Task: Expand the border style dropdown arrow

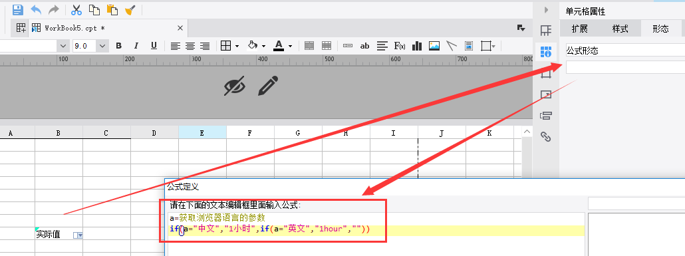Action: [x=237, y=46]
